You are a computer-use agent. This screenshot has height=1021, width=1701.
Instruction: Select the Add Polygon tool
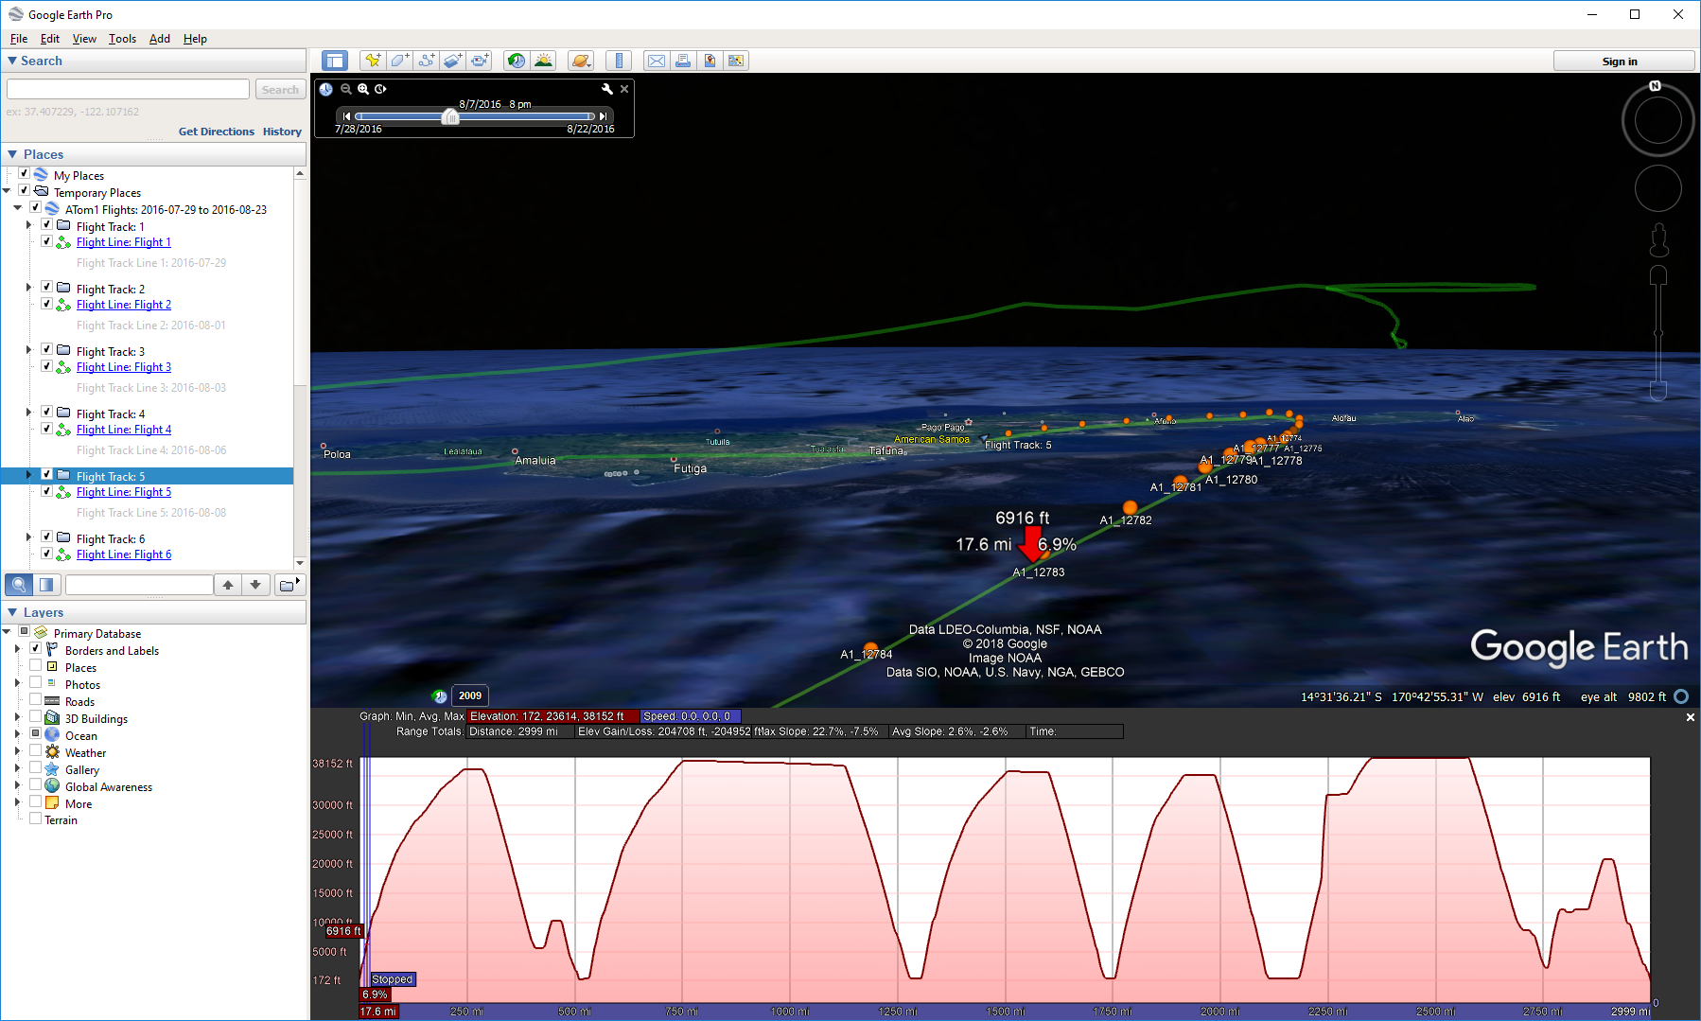tap(400, 61)
